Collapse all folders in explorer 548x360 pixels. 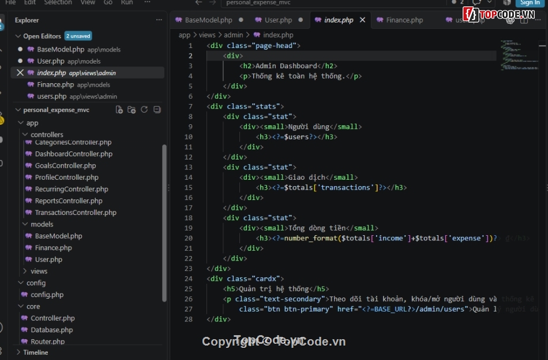(x=157, y=110)
